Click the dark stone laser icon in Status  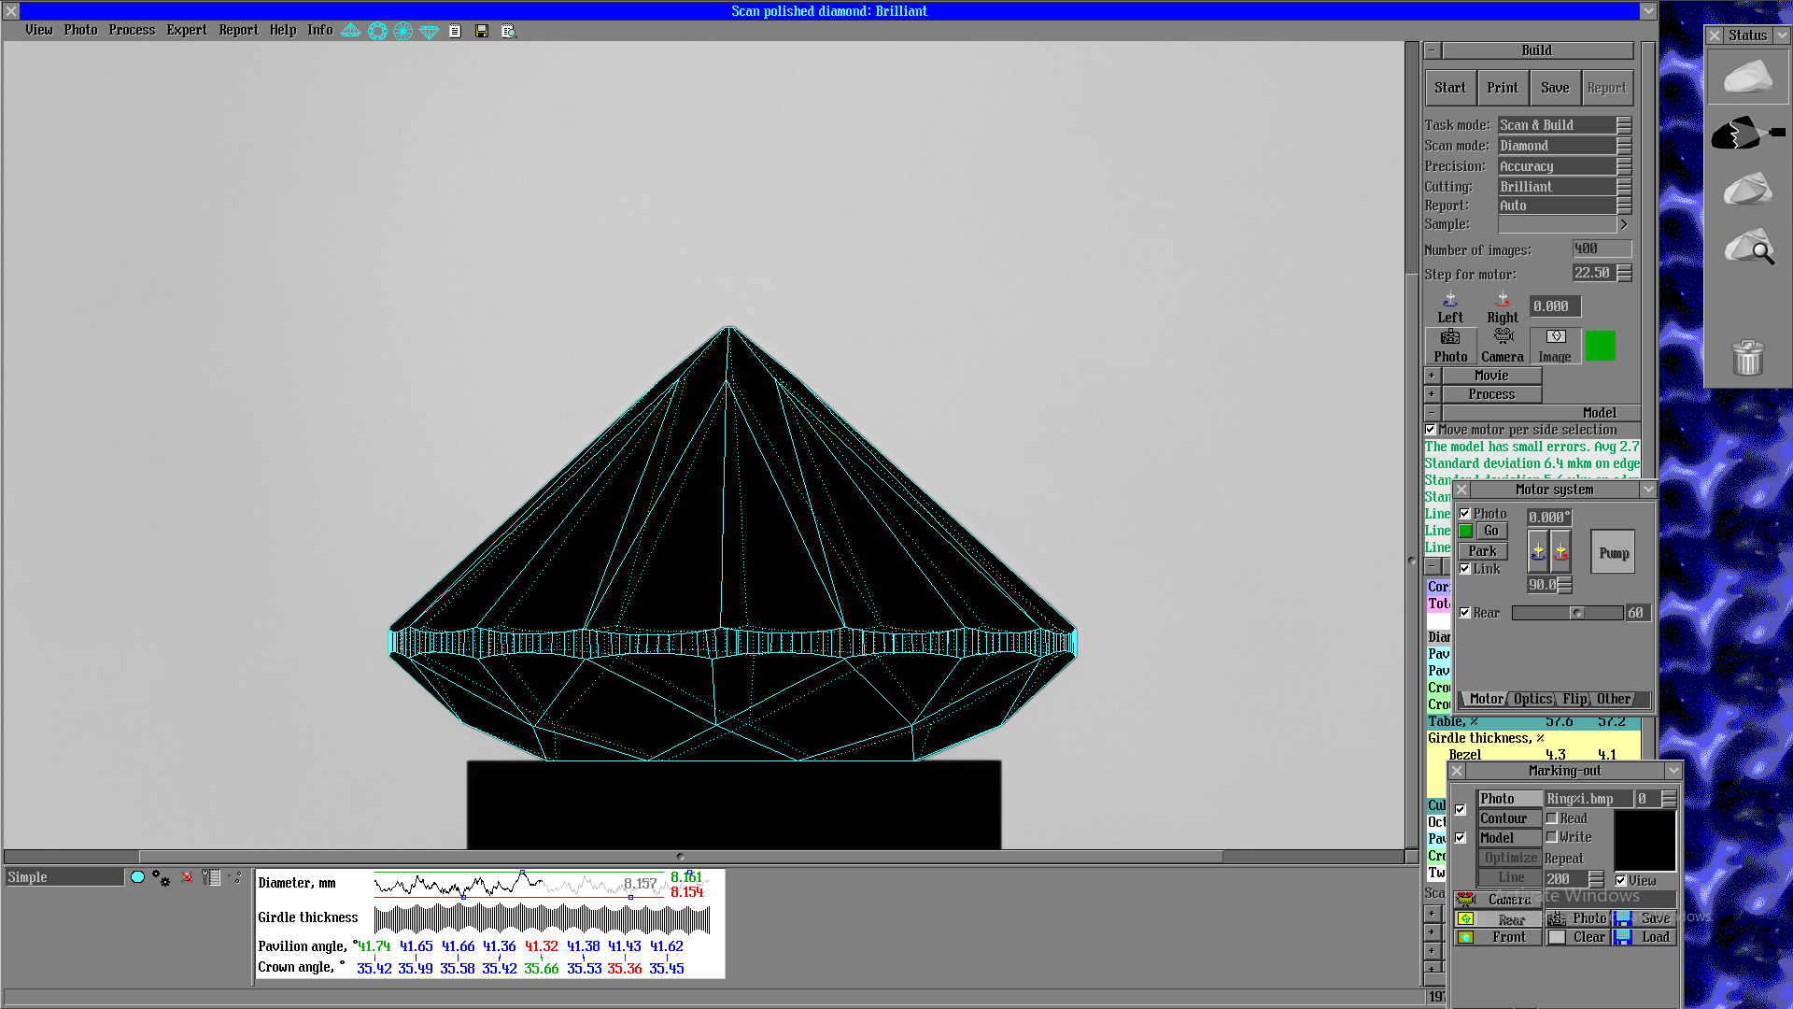(1747, 133)
